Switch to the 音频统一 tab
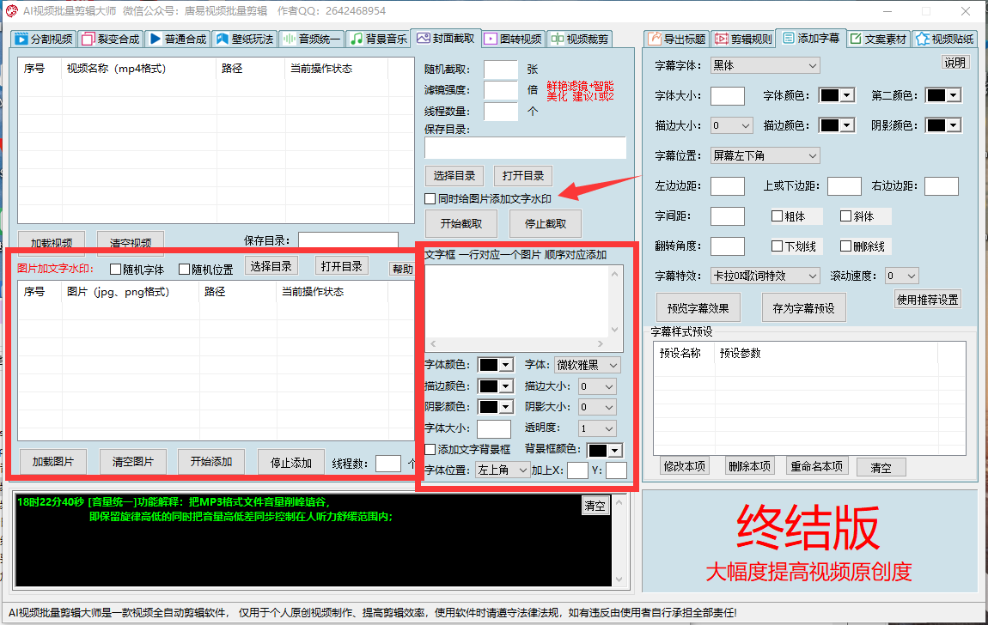The width and height of the screenshot is (988, 625). (311, 39)
